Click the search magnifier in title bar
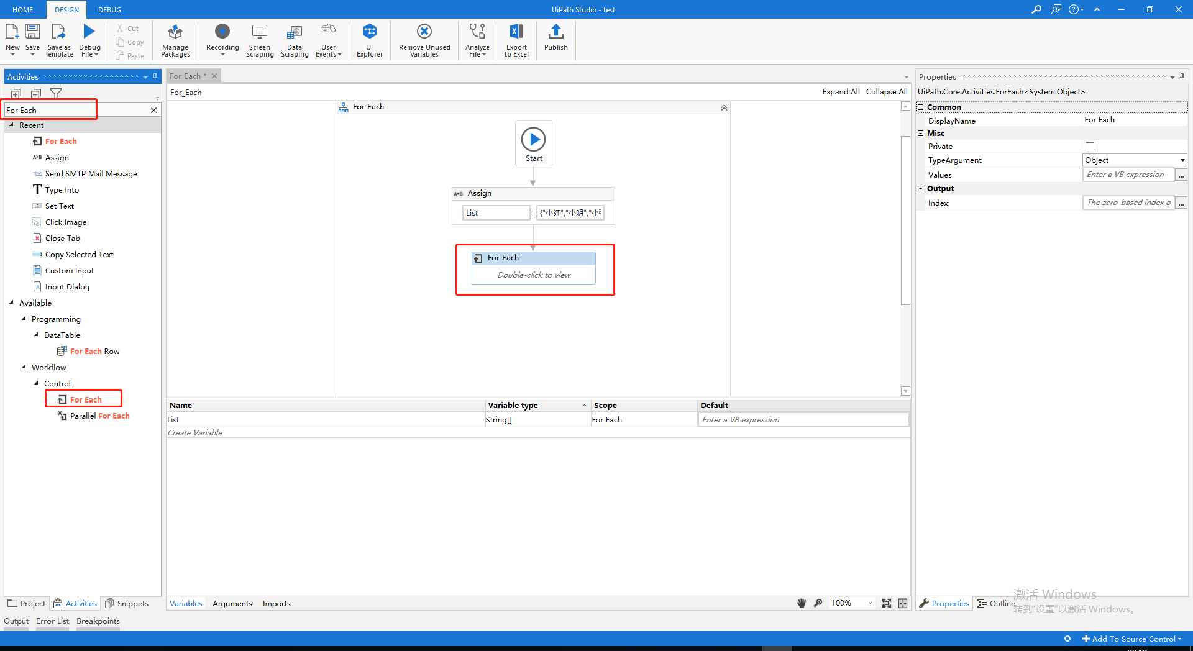The height and width of the screenshot is (651, 1193). click(1036, 9)
